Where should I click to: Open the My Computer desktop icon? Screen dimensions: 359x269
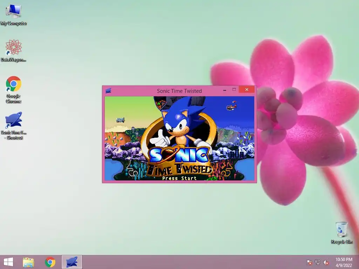pyautogui.click(x=14, y=14)
